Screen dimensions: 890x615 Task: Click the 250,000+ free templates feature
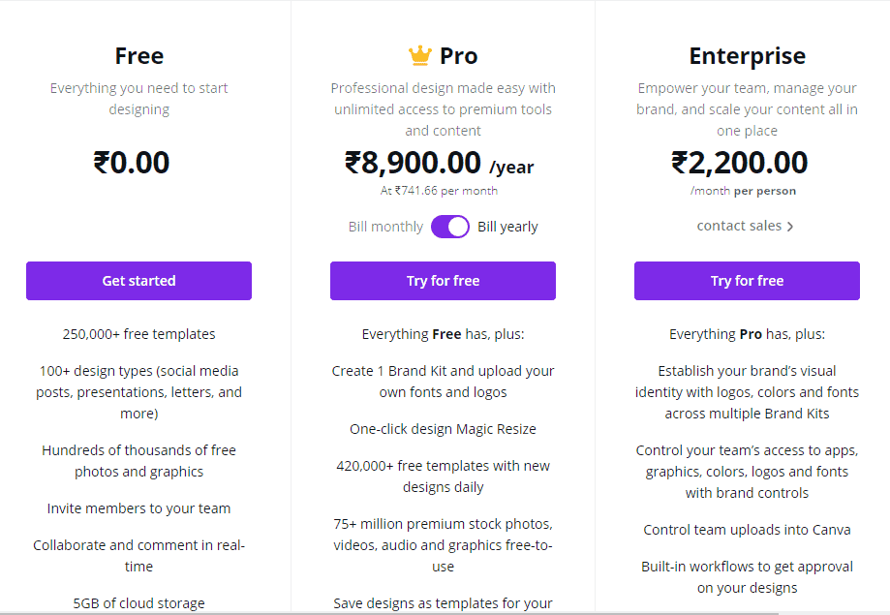138,334
